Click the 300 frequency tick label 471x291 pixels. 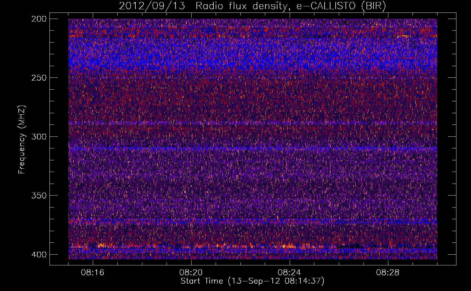click(39, 136)
